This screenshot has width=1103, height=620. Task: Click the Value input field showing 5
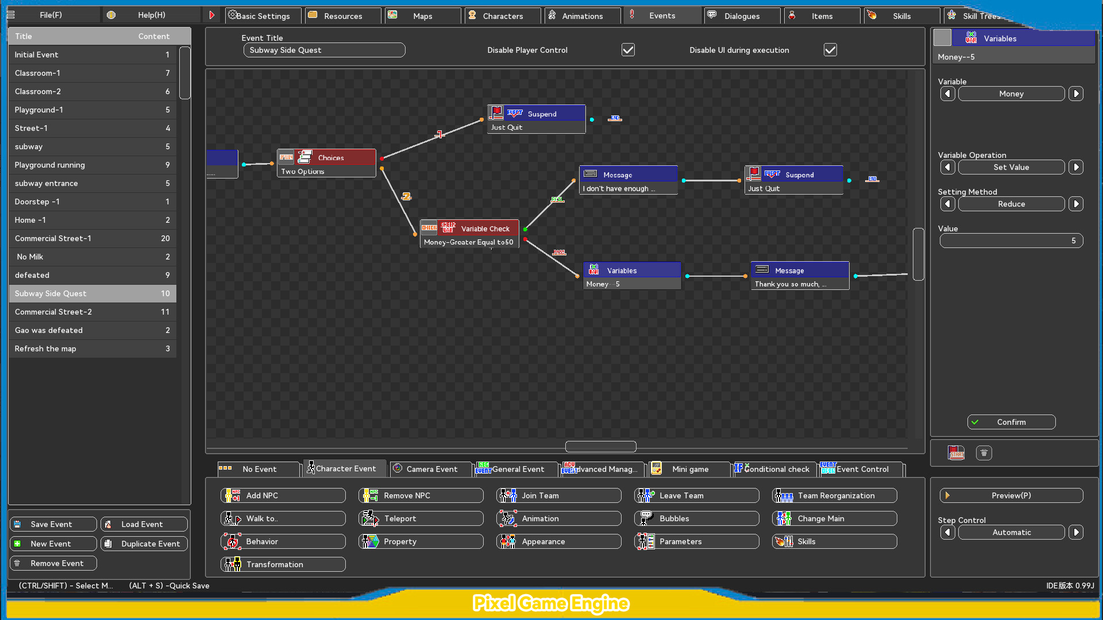tap(1011, 241)
